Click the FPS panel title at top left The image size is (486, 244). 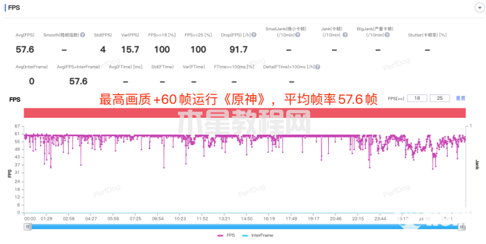click(x=14, y=8)
